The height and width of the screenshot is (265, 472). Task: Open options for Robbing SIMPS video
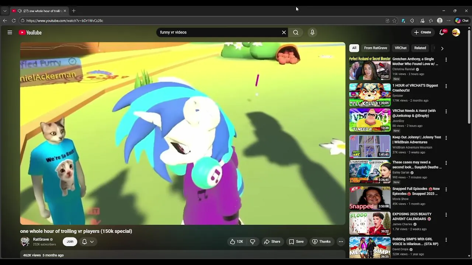click(446, 240)
